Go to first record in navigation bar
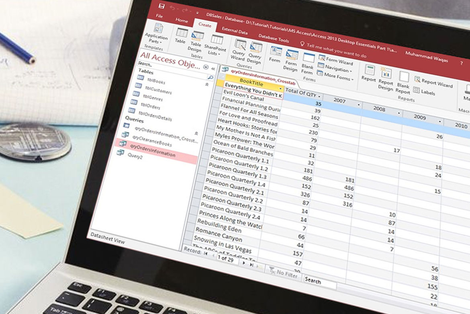Screen dimensions: 470x314 click(206, 253)
